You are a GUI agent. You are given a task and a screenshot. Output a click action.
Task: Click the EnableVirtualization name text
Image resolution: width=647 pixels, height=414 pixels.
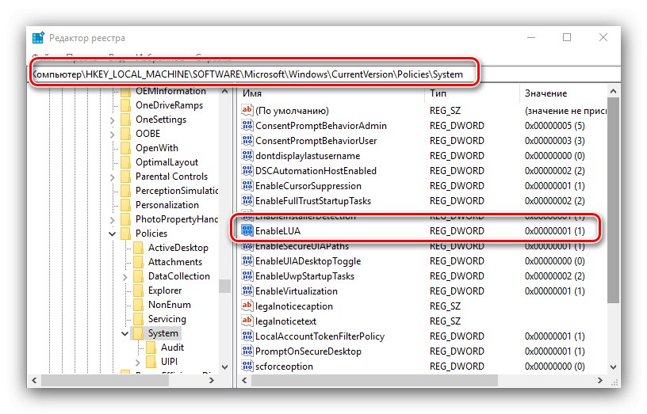click(x=297, y=291)
